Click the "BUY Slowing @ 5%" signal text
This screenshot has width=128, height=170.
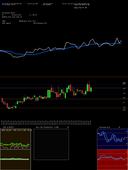click(x=40, y=23)
